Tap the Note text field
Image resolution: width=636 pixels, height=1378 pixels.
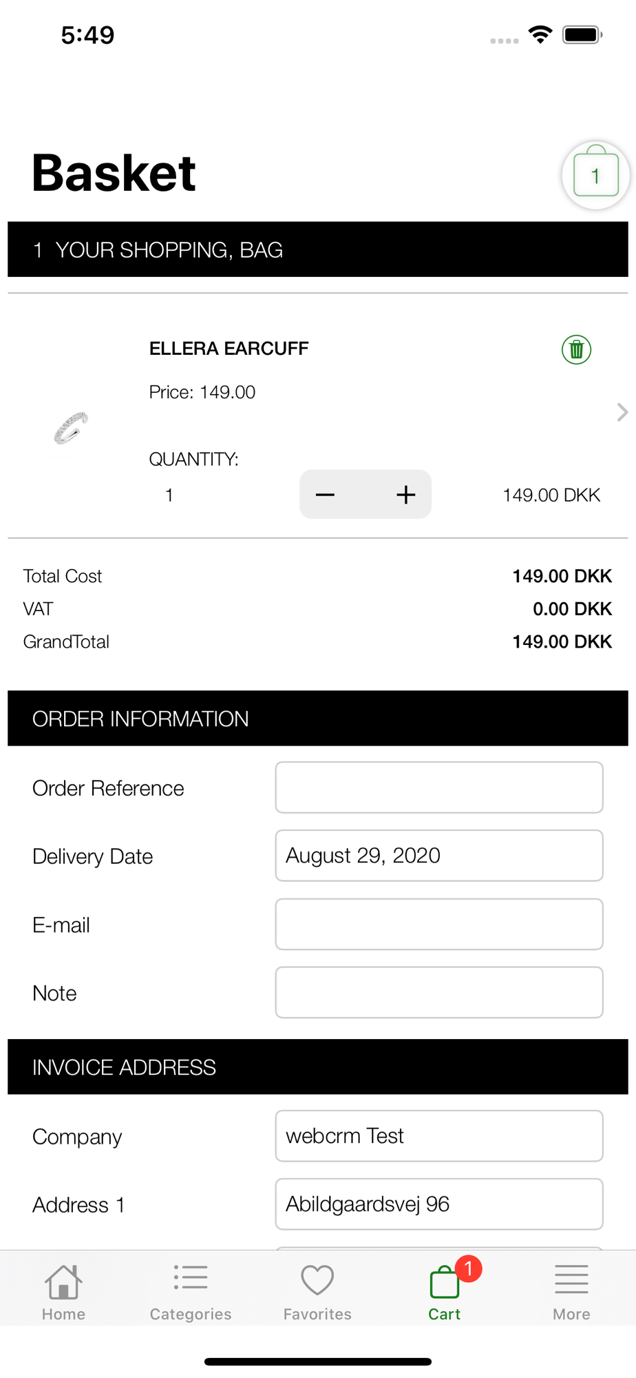tap(439, 992)
